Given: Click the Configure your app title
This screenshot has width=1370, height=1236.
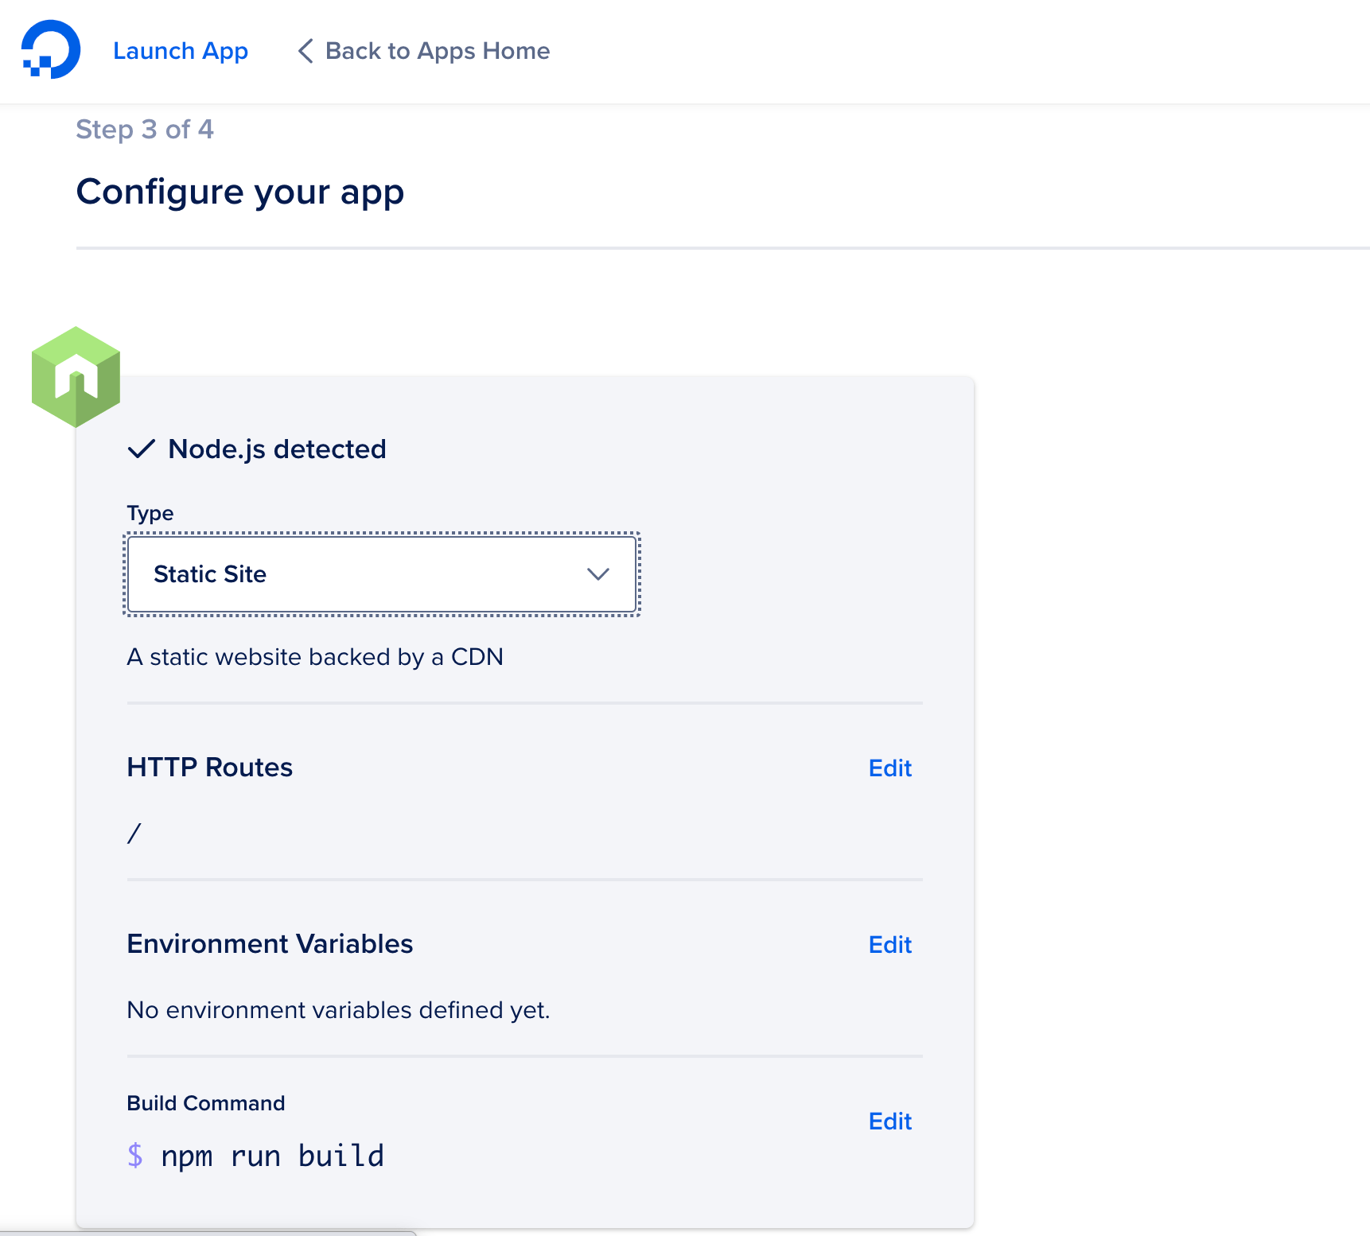Looking at the screenshot, I should pos(239,191).
